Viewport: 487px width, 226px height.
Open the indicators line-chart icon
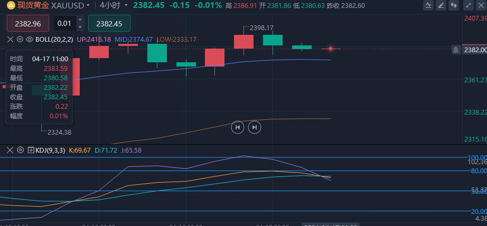pos(428,5)
